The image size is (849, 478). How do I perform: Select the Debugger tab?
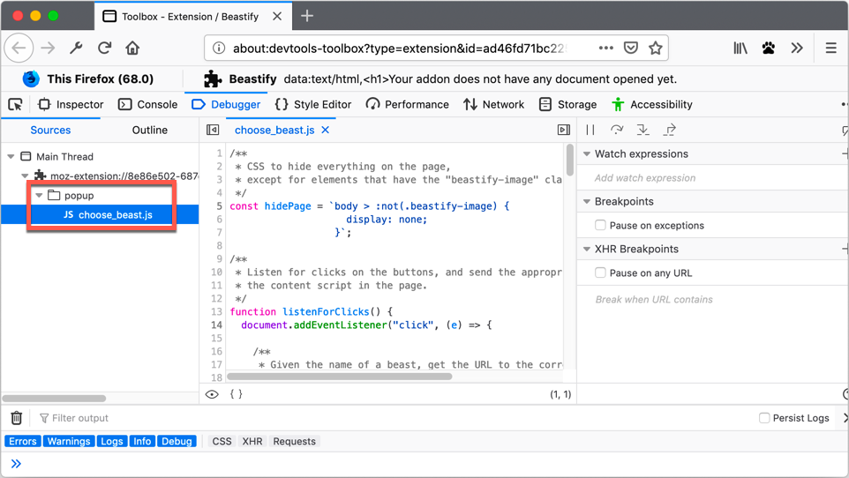pos(226,104)
